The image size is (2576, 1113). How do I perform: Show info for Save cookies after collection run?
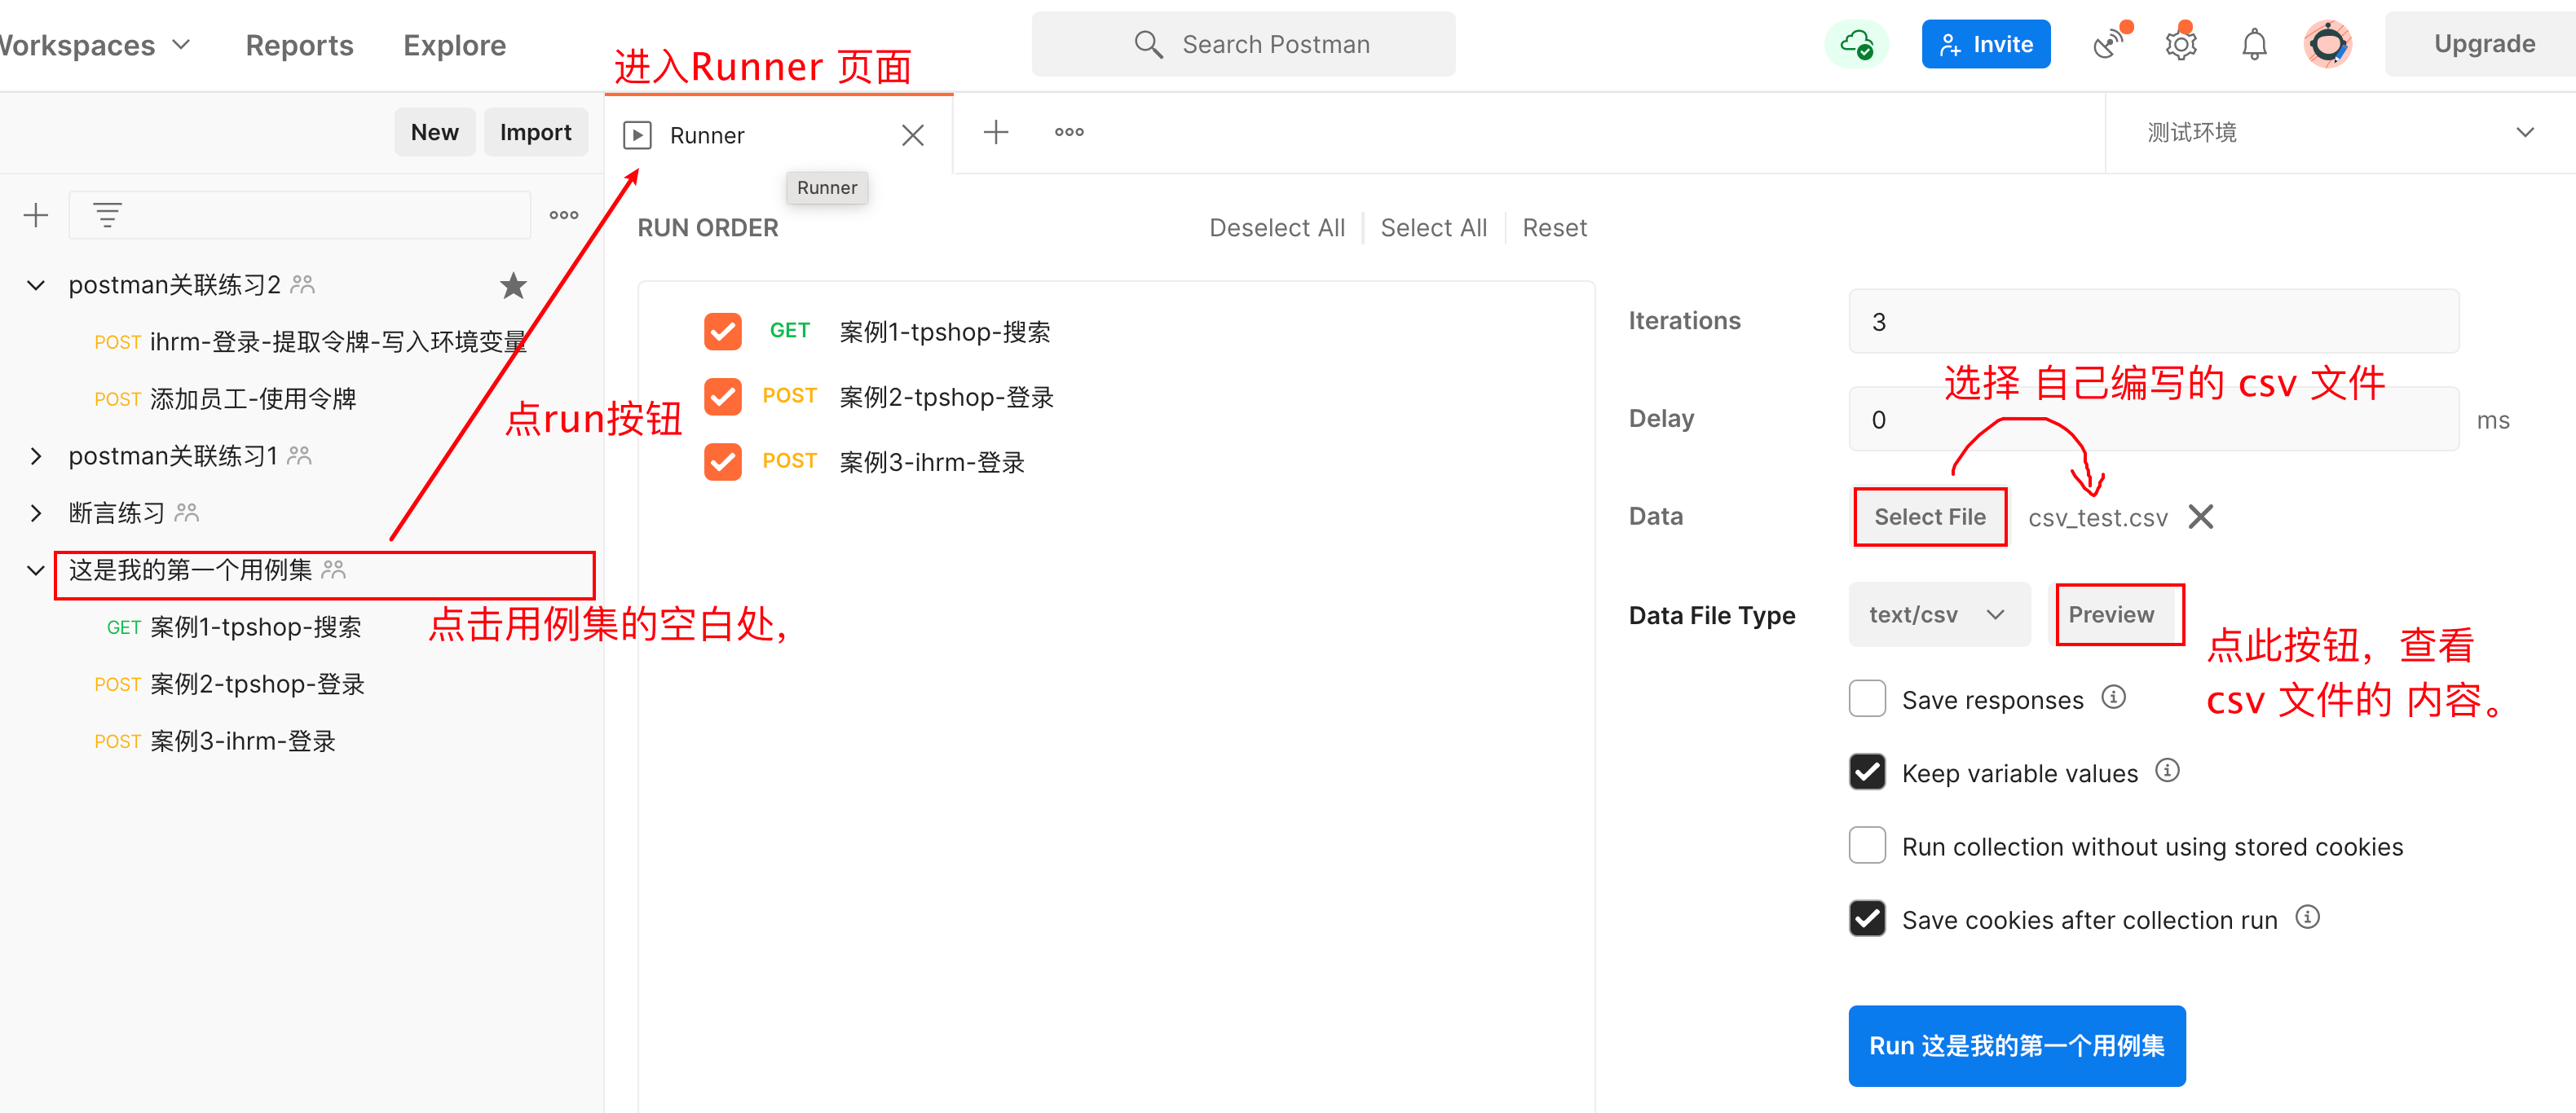coord(2307,917)
